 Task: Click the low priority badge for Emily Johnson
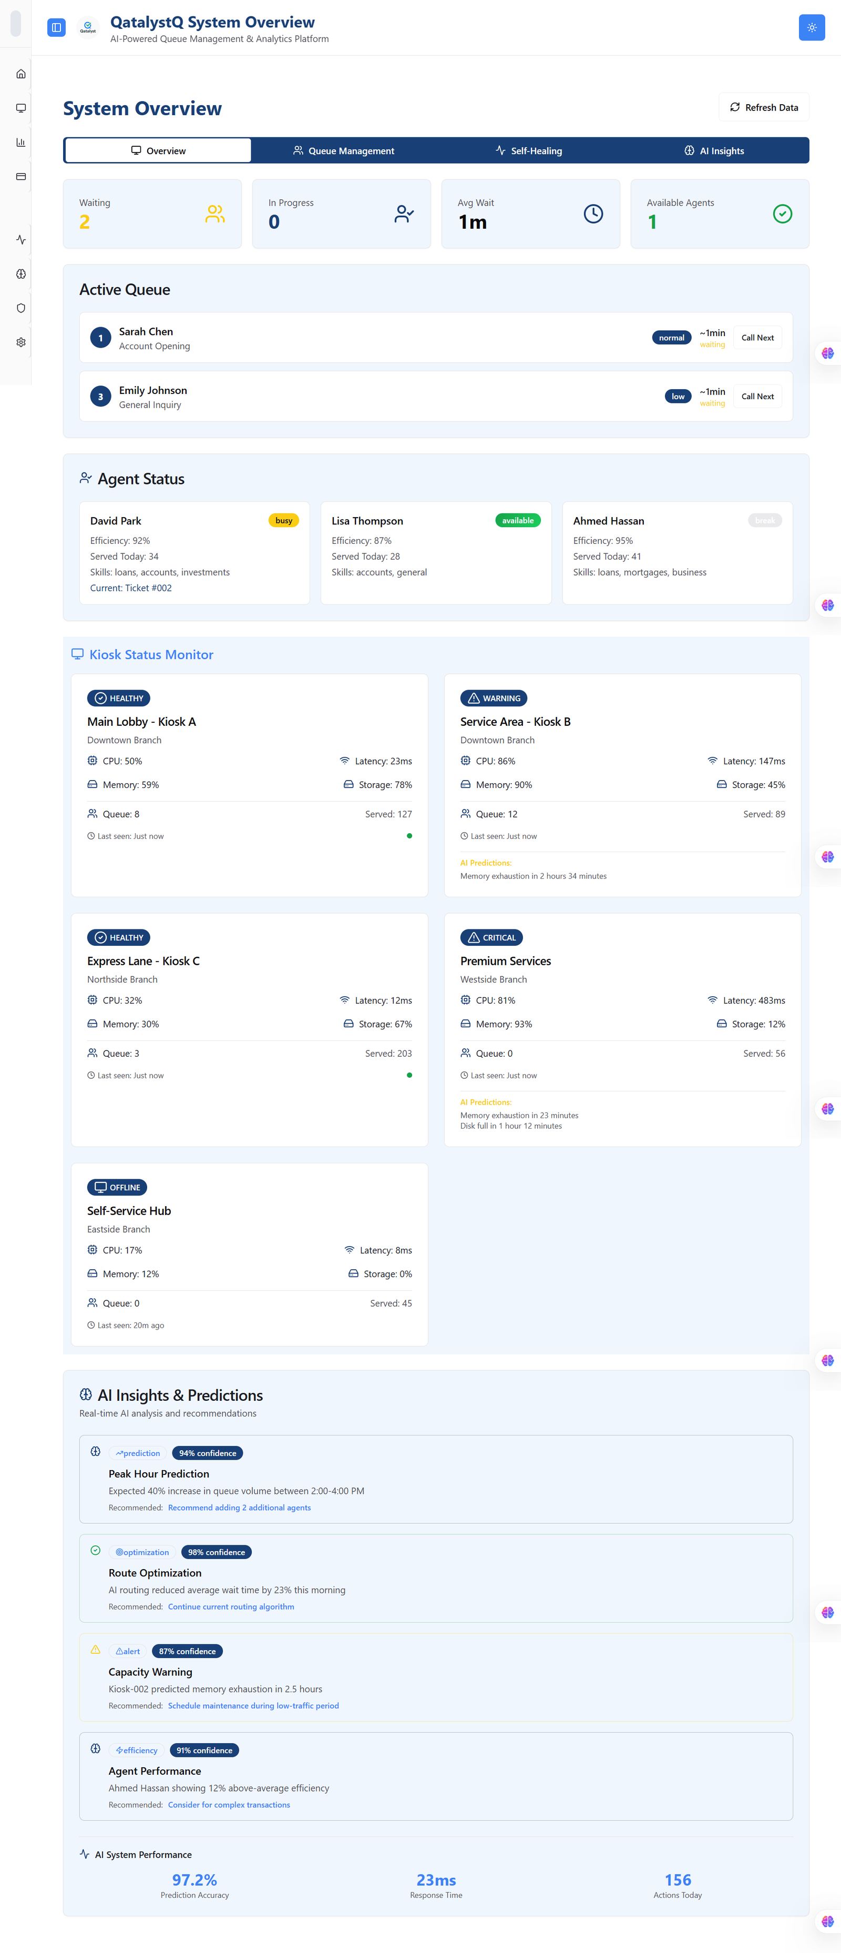pyautogui.click(x=678, y=396)
